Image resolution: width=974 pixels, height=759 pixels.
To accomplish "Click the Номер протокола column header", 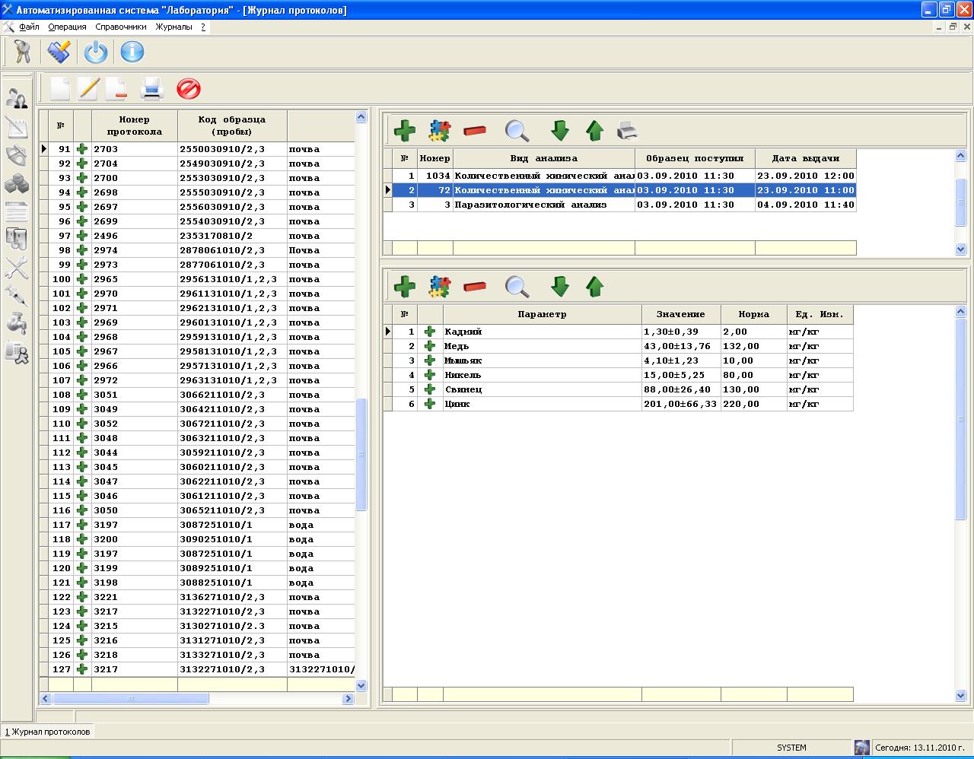I will pyautogui.click(x=134, y=125).
